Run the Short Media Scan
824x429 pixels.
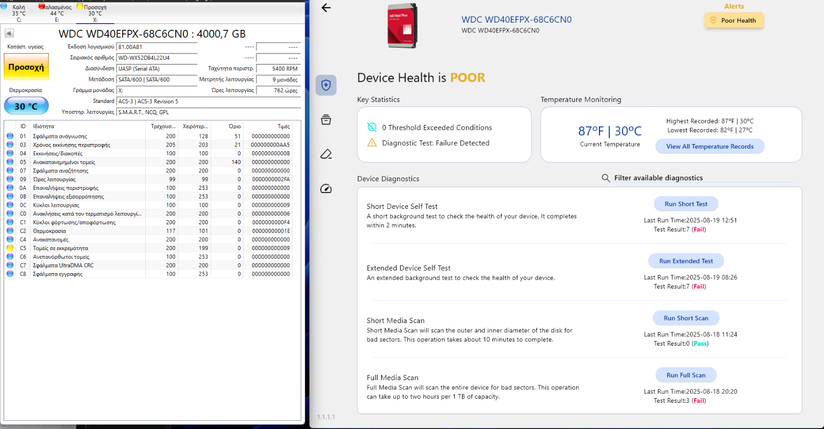click(686, 318)
